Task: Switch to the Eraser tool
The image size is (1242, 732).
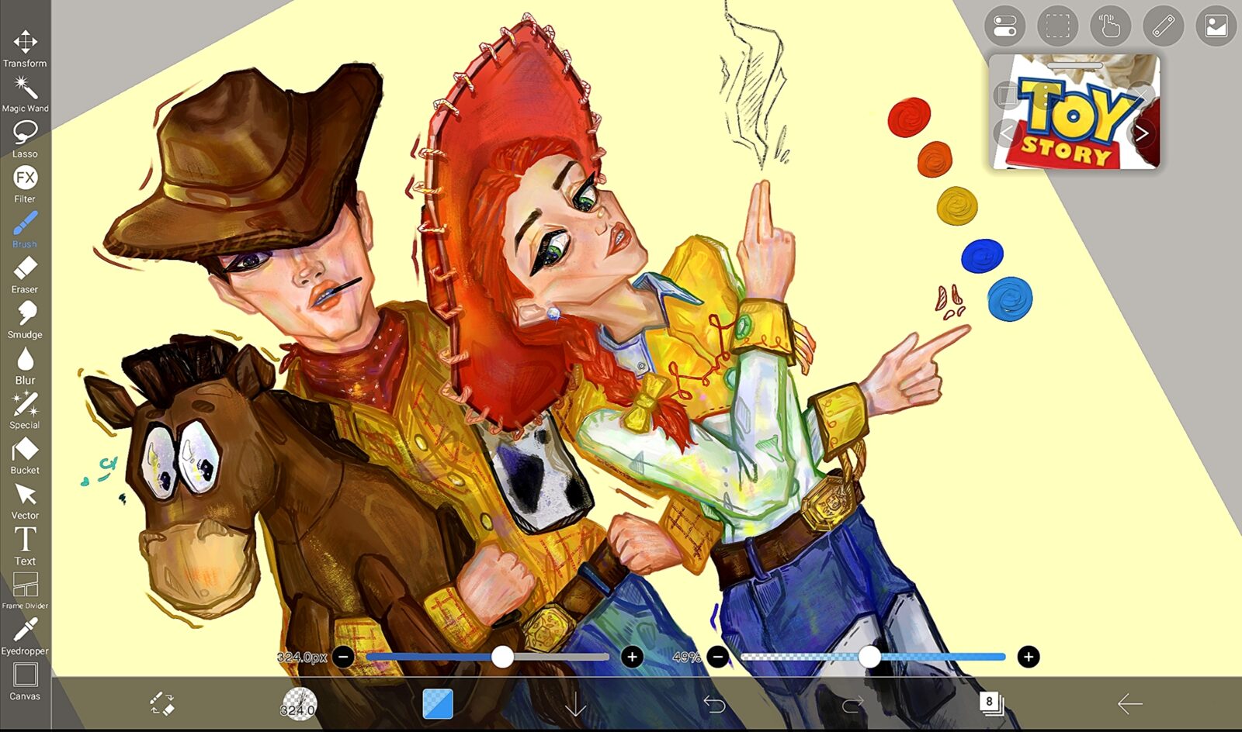Action: (x=25, y=275)
